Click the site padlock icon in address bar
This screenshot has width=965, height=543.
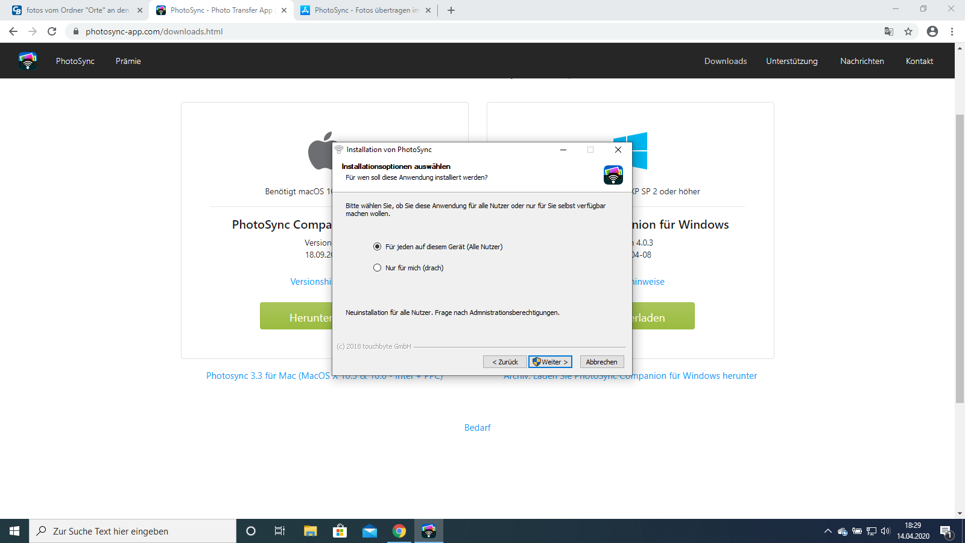(75, 31)
